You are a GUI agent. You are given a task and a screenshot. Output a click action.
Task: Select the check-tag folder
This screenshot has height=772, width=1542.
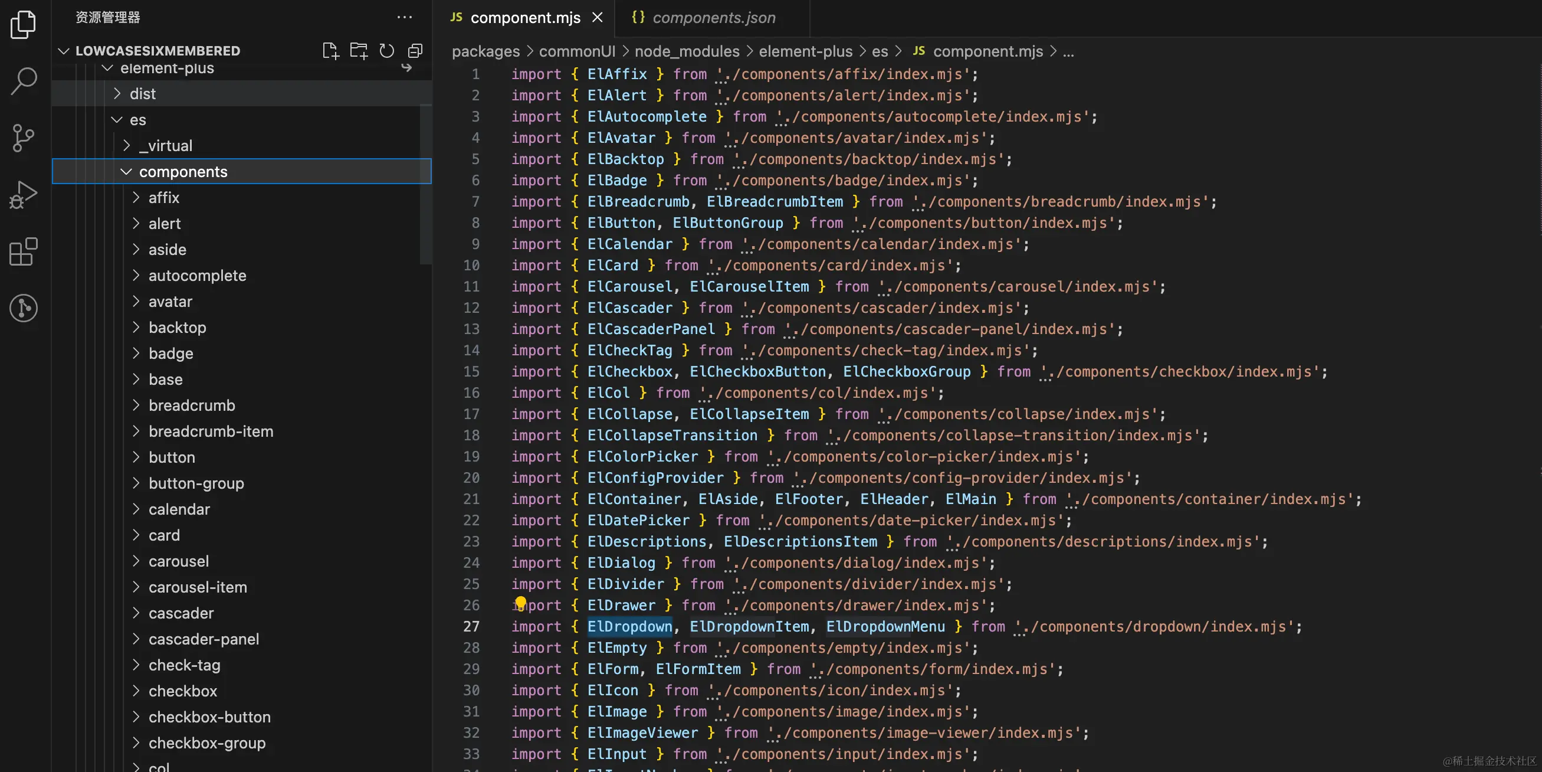coord(242,665)
